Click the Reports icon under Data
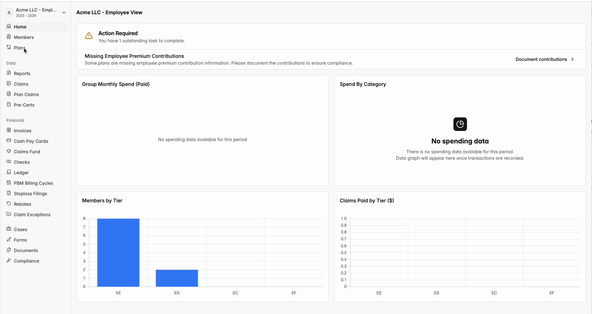 [x=9, y=73]
